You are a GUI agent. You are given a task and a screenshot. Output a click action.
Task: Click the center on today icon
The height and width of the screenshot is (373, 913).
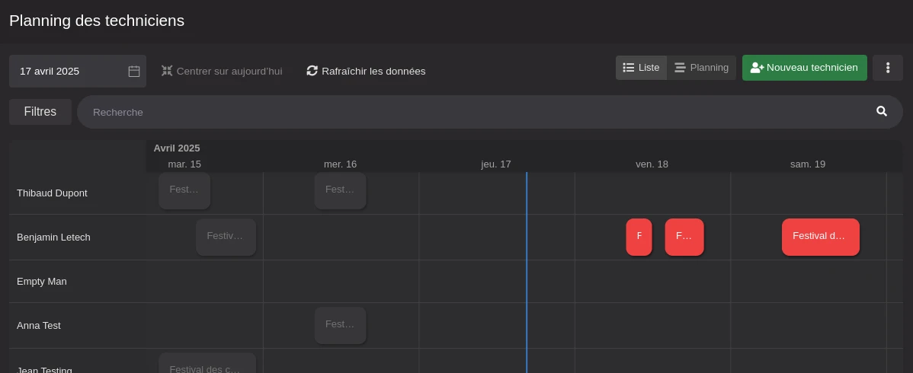click(x=167, y=71)
